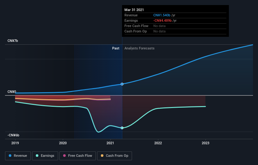This screenshot has width=258, height=165.
Task: Click the 2022 x-axis label
Action: 158,143
